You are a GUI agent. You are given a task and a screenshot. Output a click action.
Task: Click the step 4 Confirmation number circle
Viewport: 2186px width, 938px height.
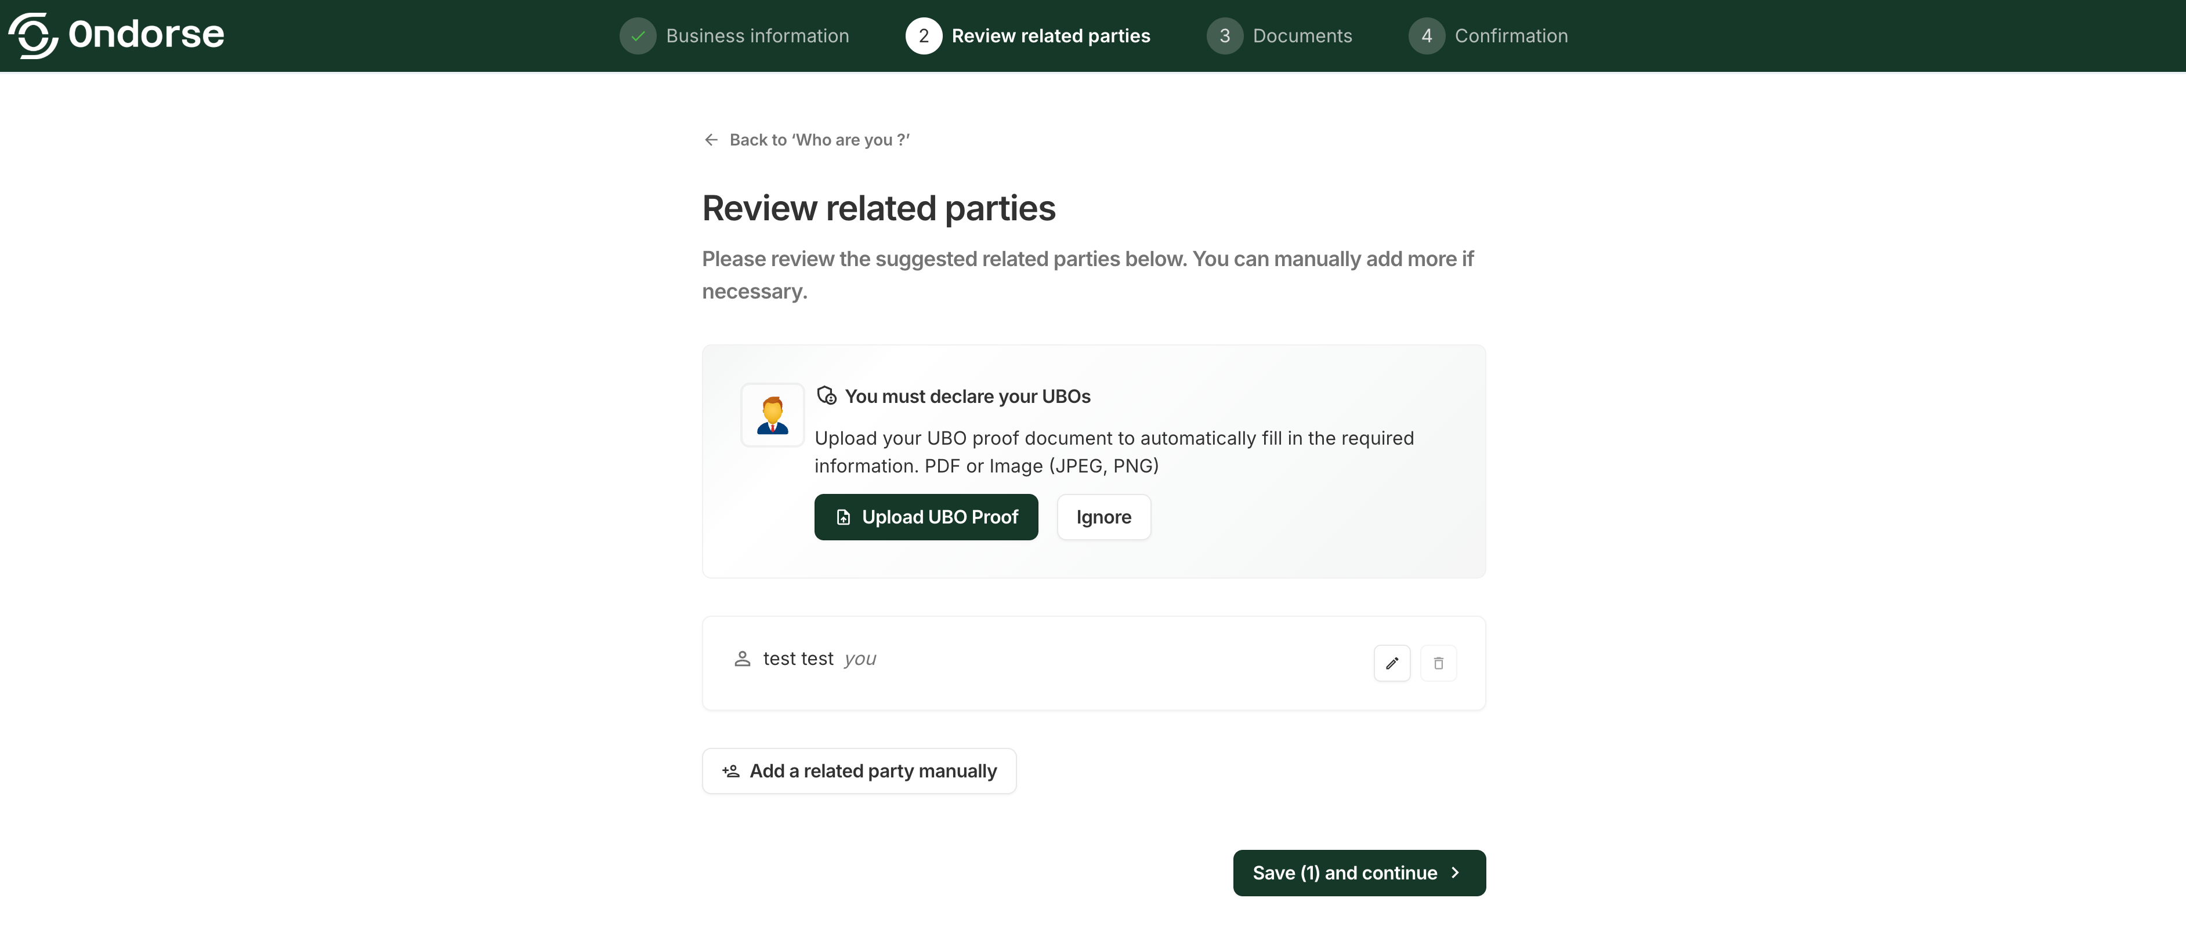point(1425,35)
